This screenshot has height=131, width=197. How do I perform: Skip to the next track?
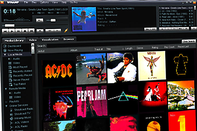pyautogui.click(x=31, y=31)
